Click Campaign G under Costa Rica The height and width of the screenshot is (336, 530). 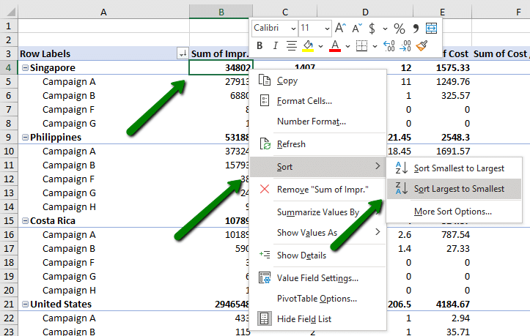[69, 276]
